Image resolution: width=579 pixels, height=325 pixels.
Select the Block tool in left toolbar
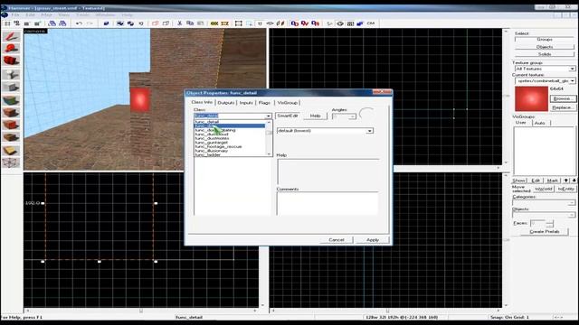click(11, 87)
